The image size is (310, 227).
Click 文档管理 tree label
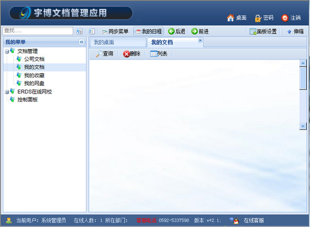point(28,51)
